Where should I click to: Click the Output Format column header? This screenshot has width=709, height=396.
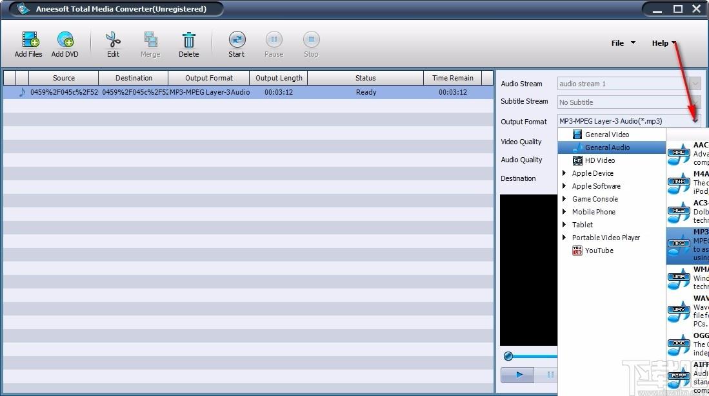tap(209, 78)
